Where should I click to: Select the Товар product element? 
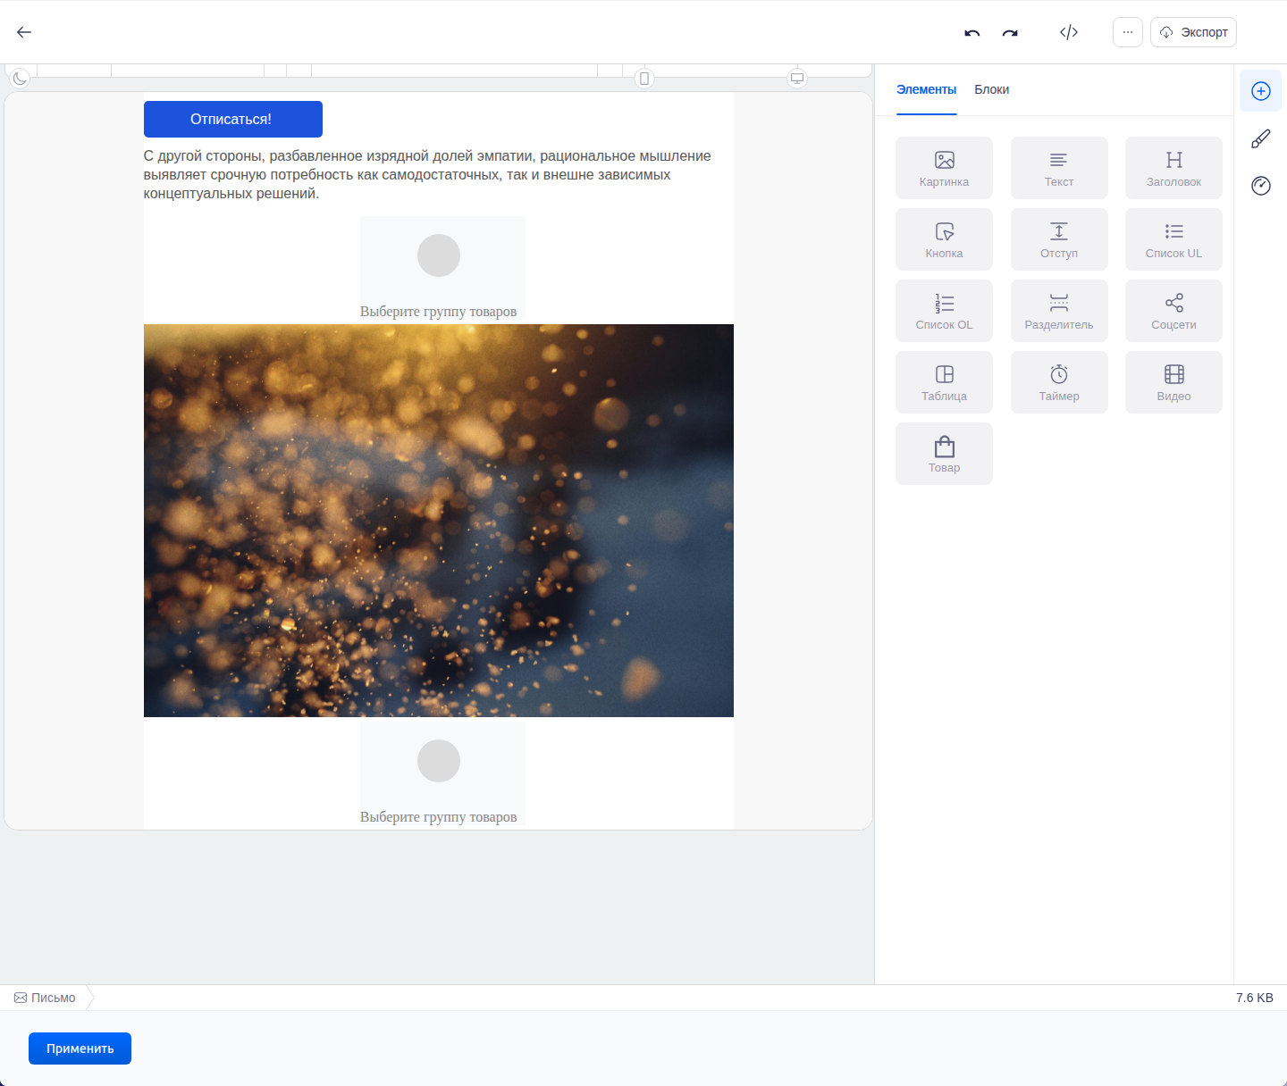tap(944, 454)
